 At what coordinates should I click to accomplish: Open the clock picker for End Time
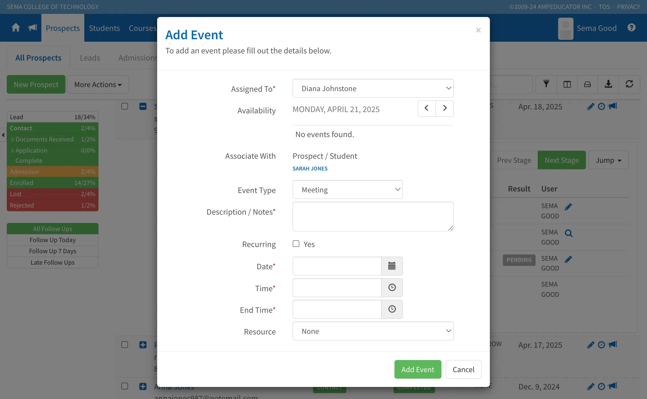pyautogui.click(x=392, y=309)
